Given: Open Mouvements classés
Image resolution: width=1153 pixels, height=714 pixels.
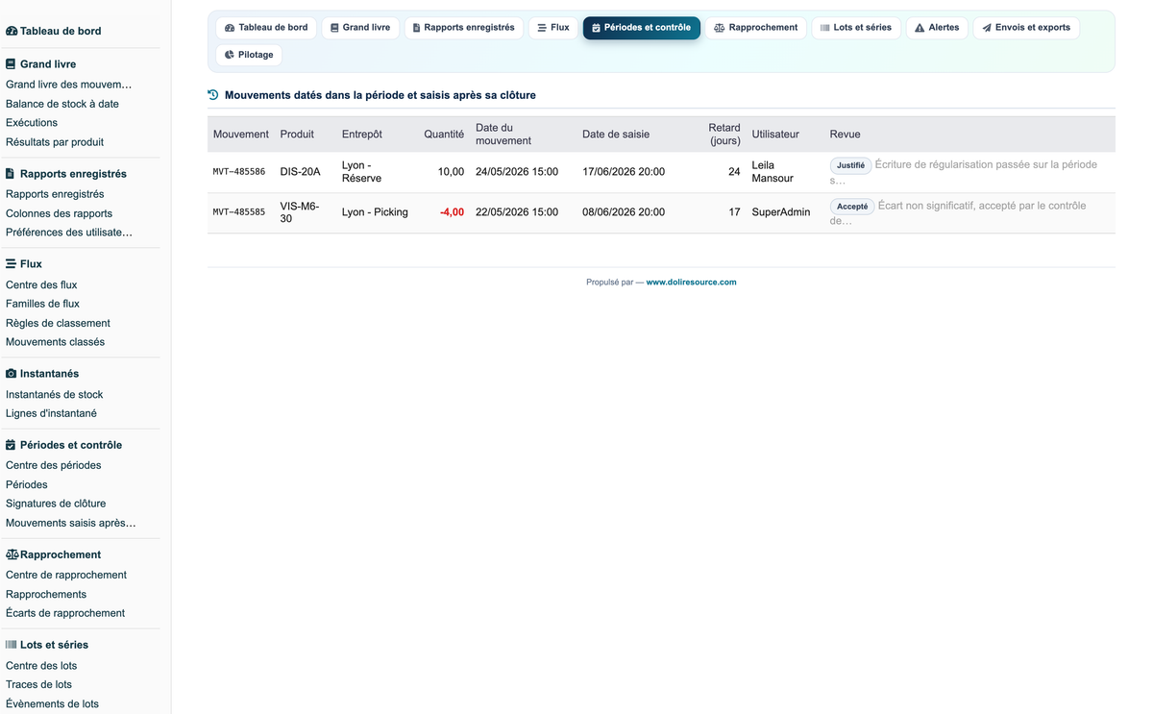Looking at the screenshot, I should 55,342.
